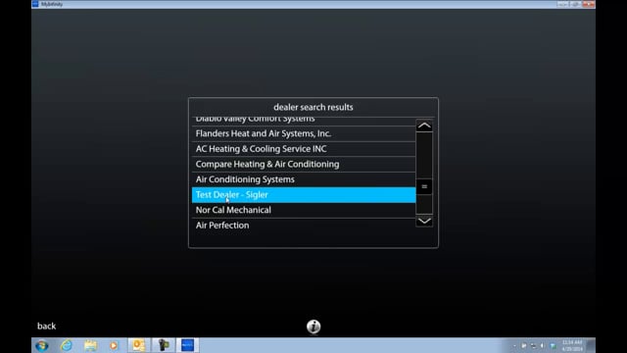Open the info icon at bottom center
Screen dimensions: 627x353
(313, 327)
